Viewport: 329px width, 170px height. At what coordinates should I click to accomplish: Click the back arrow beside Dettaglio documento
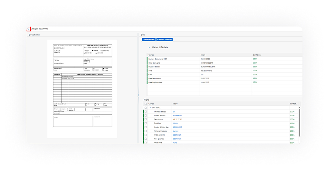(x=28, y=29)
